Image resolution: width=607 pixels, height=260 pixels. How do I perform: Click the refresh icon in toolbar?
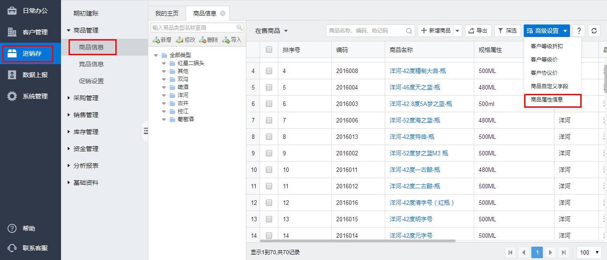594,31
